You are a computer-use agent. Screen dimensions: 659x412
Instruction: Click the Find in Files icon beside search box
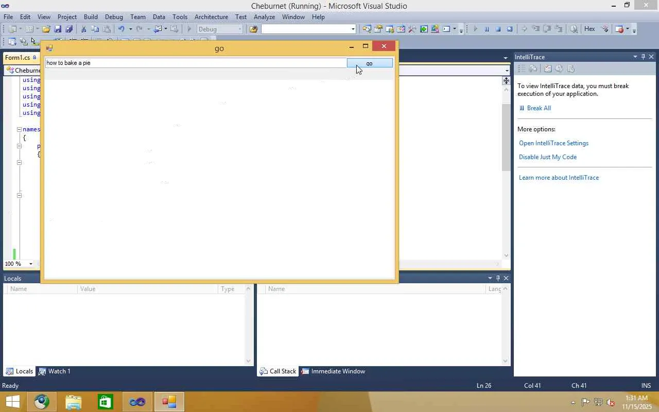coord(253,29)
